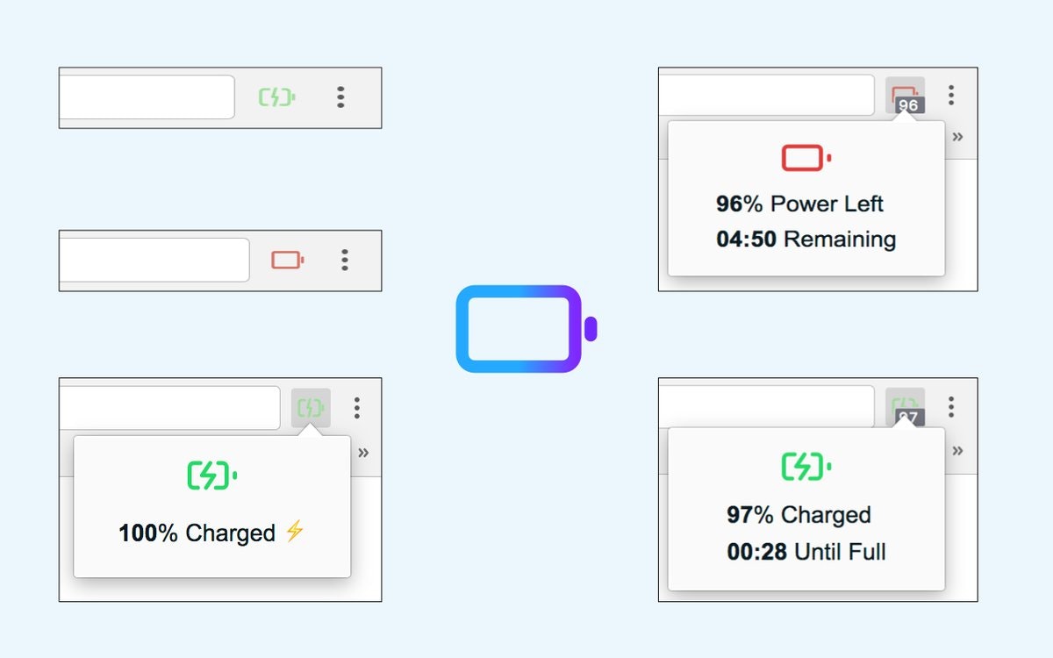Image resolution: width=1053 pixels, height=658 pixels.
Task: Click the lightning bolt next to 100% Charged
Action: 296,531
